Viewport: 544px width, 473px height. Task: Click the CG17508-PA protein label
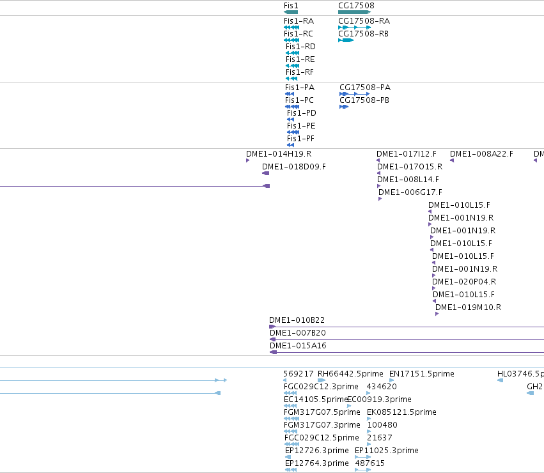365,88
